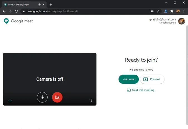This screenshot has width=188, height=129.
Task: Click the page's vertical scrollbar
Action: (x=187, y=75)
